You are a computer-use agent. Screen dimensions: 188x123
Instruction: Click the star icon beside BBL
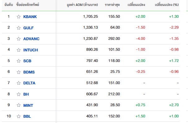tap(19, 116)
